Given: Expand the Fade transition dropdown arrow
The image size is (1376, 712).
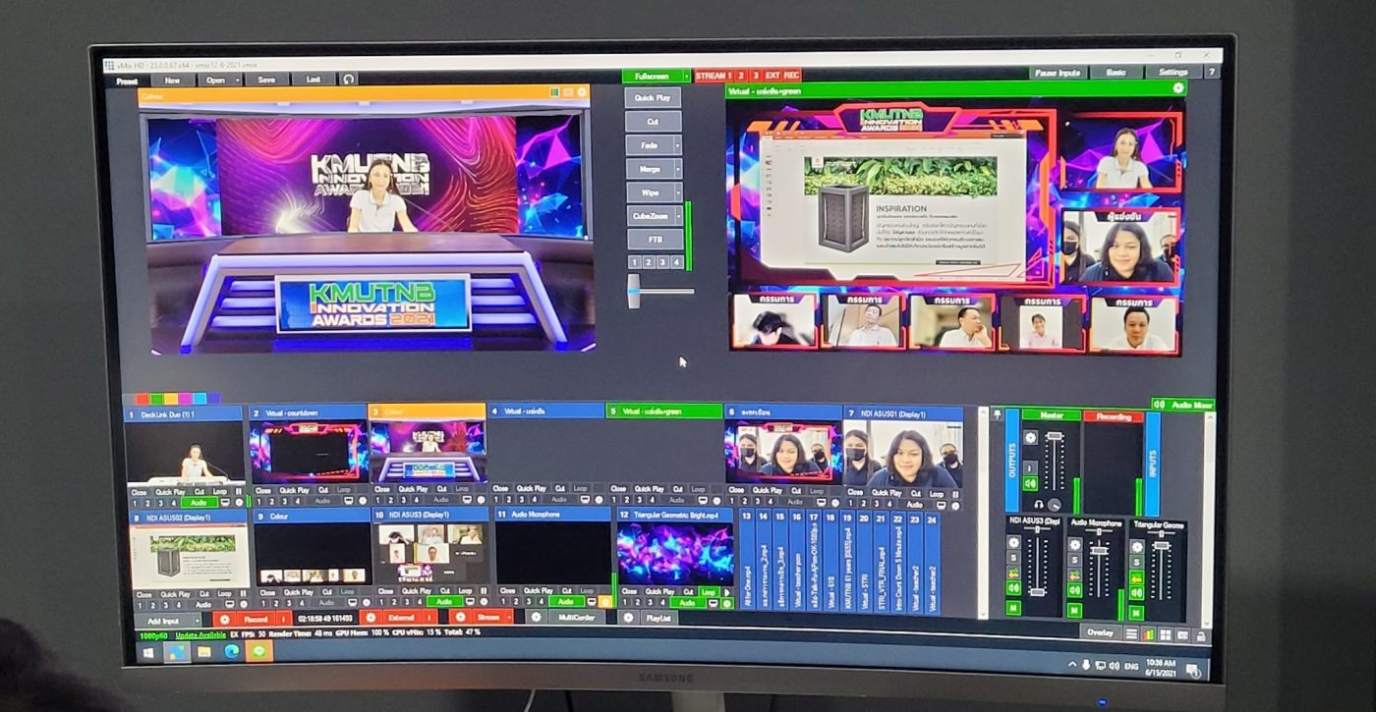Looking at the screenshot, I should click(677, 145).
